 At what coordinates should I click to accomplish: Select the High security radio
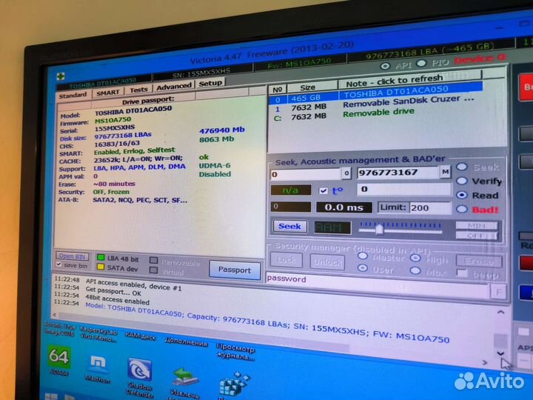415,259
